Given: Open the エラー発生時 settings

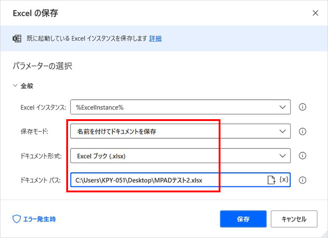Looking at the screenshot, I should (34, 219).
